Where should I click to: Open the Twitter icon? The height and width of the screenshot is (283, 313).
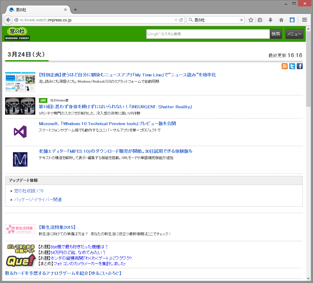[292, 66]
